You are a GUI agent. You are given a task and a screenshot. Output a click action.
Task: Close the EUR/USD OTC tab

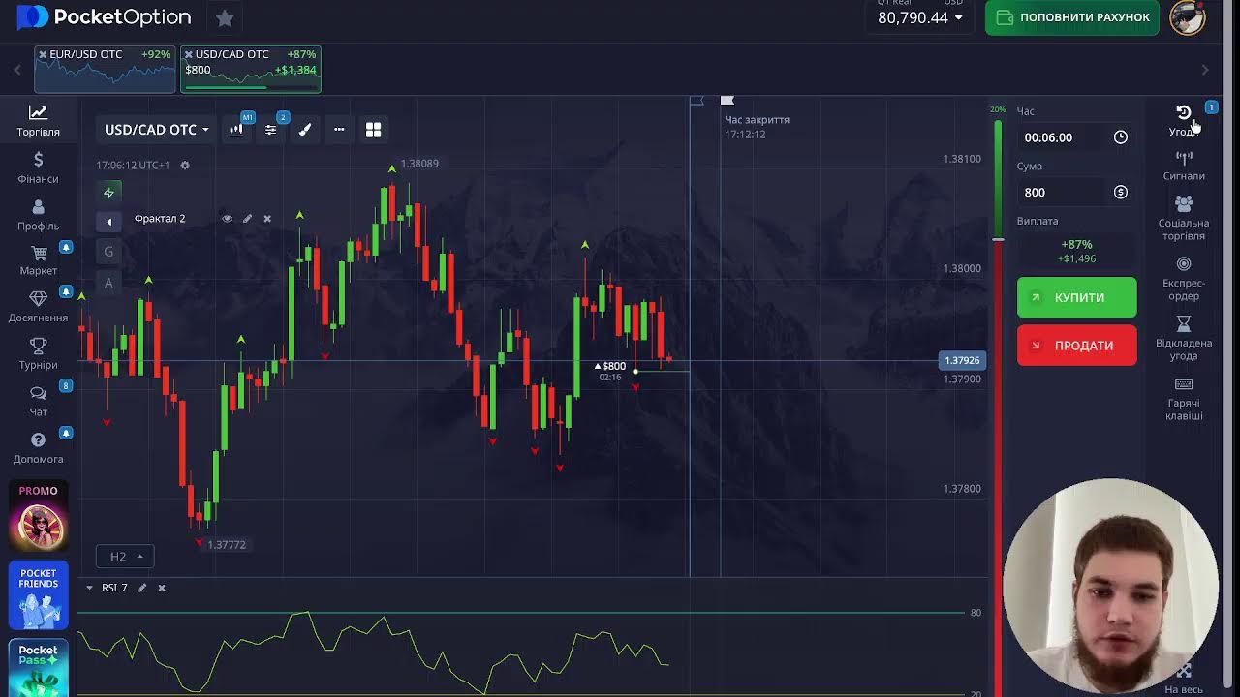point(43,54)
